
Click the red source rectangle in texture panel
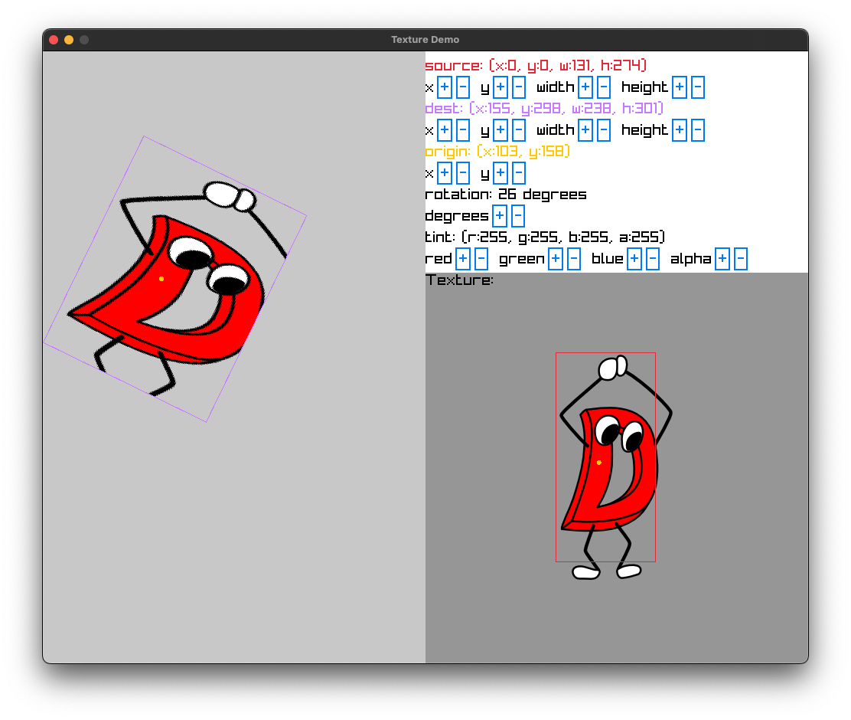605,457
